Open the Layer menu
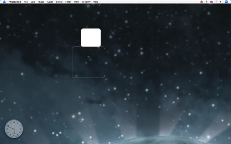 click(50, 2)
